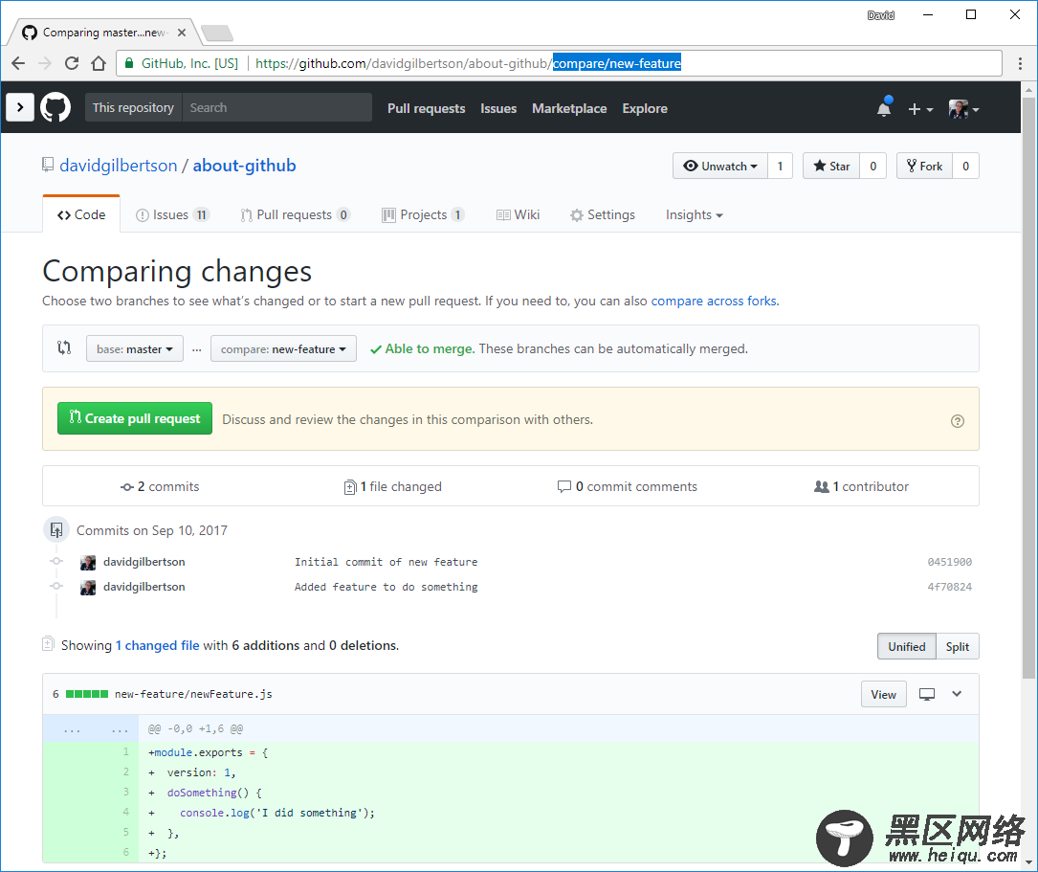This screenshot has height=872, width=1038.
Task: Open commit hash 4f70824
Action: (949, 587)
